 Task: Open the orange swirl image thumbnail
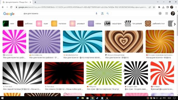pyautogui.click(x=160, y=41)
